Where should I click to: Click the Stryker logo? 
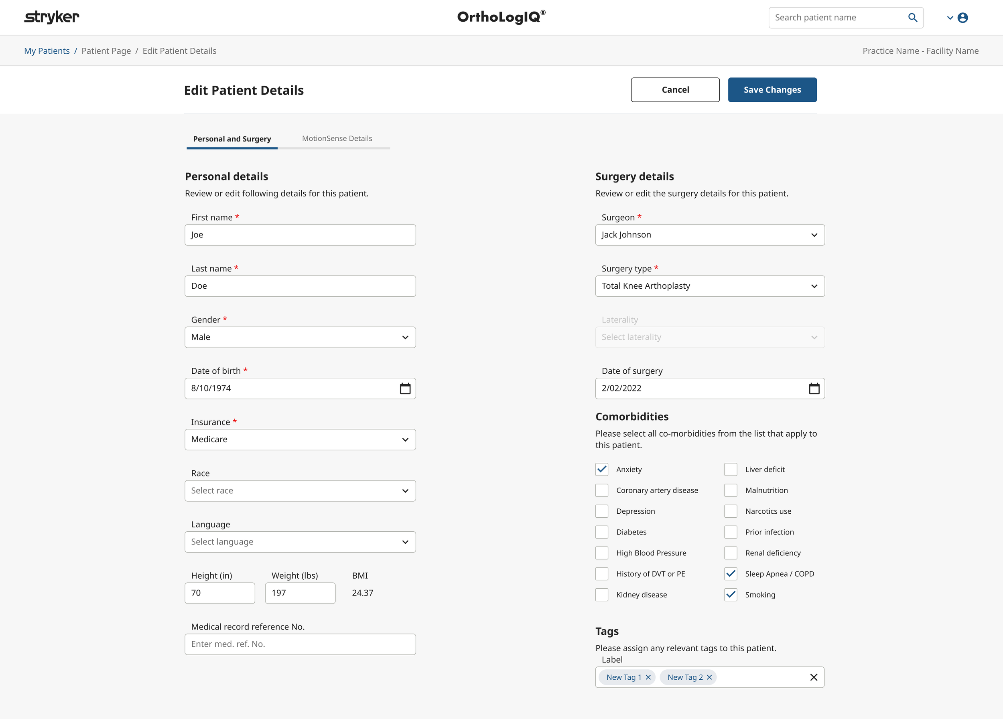coord(52,17)
